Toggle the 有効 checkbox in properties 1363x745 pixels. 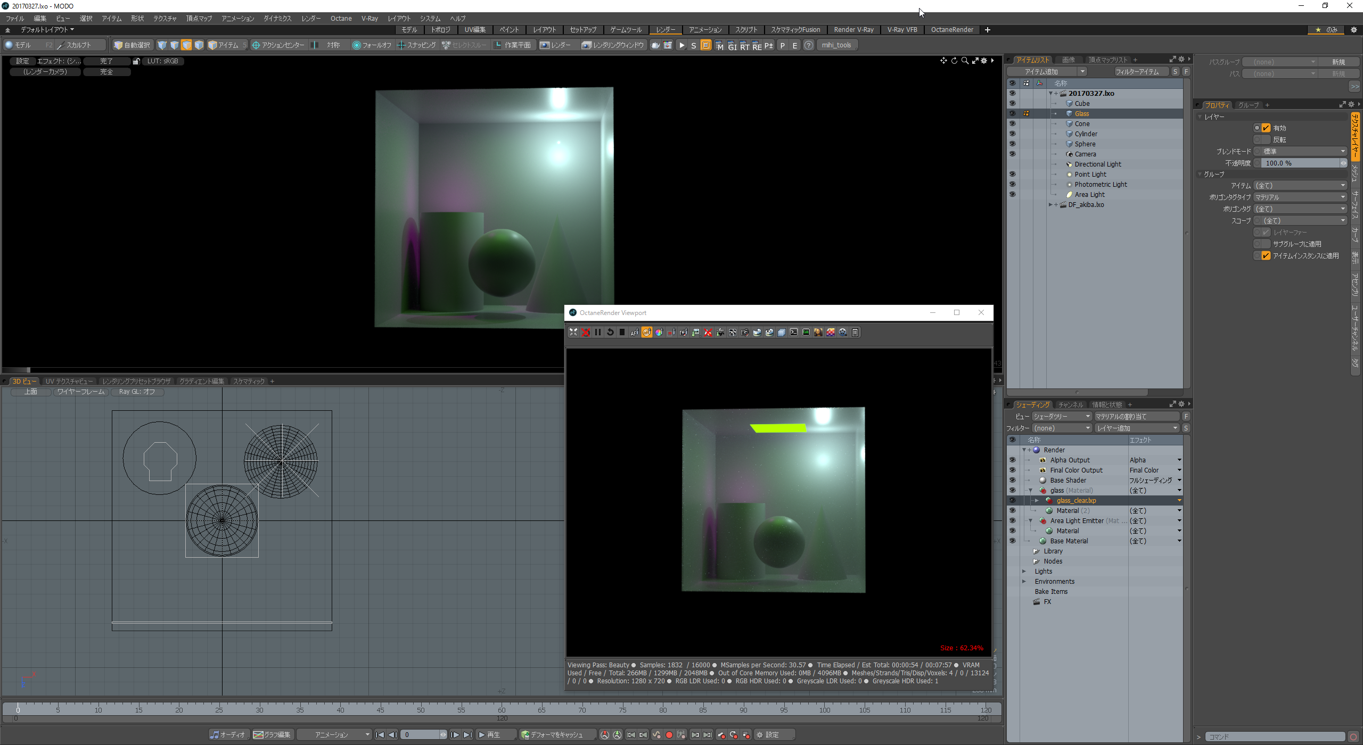[1266, 128]
